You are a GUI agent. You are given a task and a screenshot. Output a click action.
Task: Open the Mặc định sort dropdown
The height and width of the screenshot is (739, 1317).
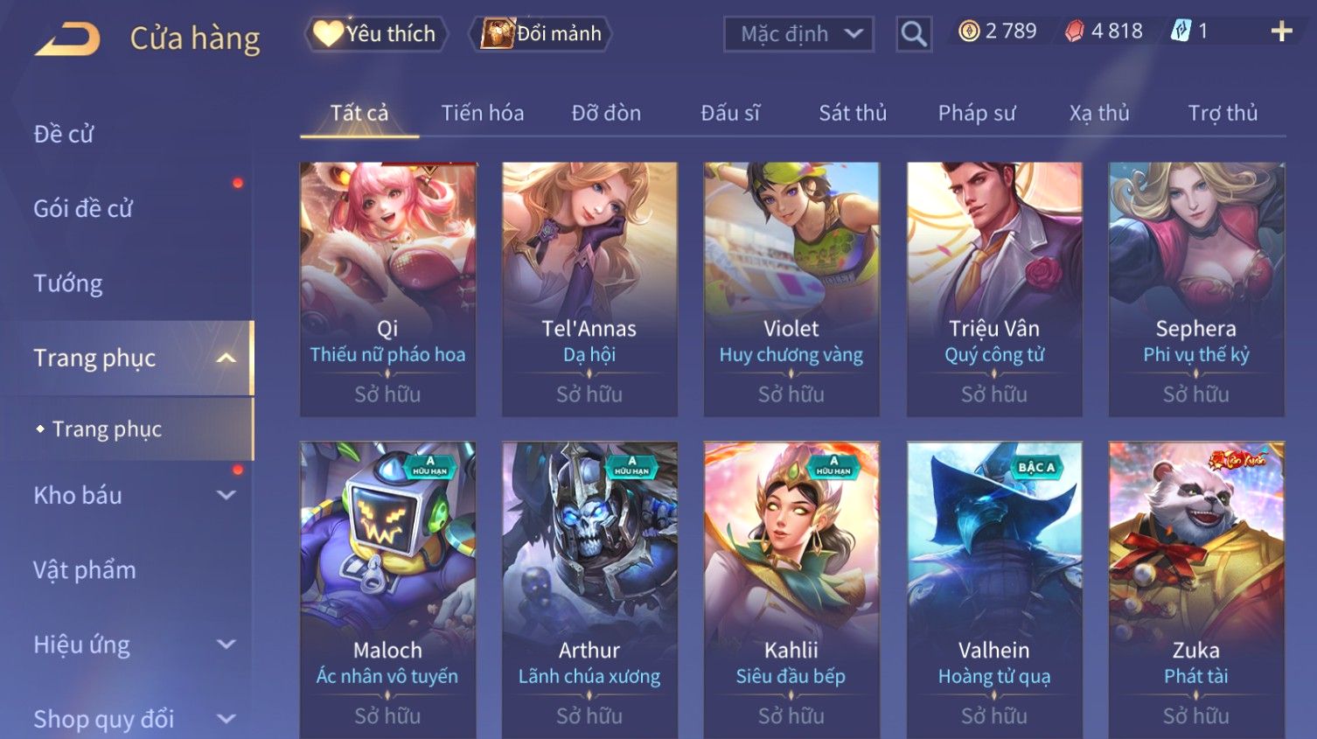(x=798, y=34)
